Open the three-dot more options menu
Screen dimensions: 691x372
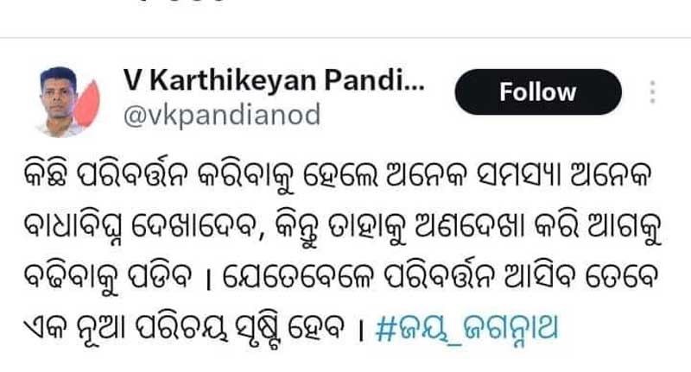point(653,92)
